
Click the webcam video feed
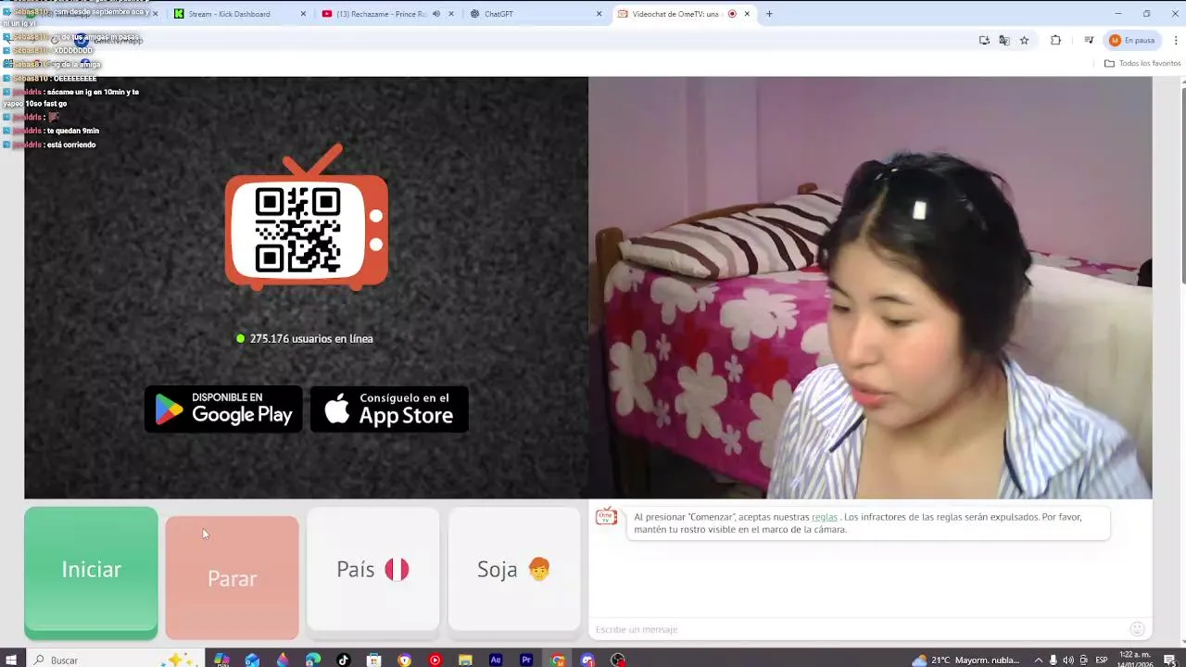(x=870, y=287)
